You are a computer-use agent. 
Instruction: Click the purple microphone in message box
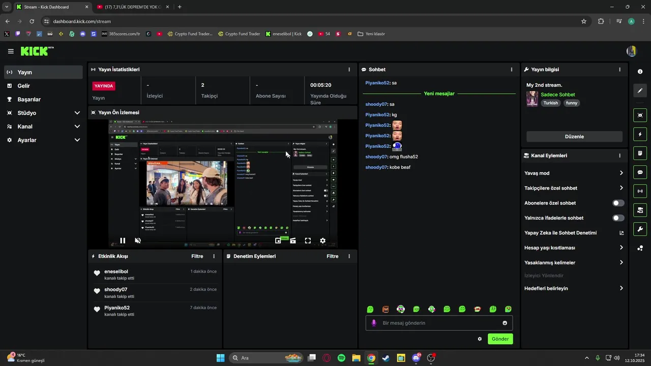point(374,323)
